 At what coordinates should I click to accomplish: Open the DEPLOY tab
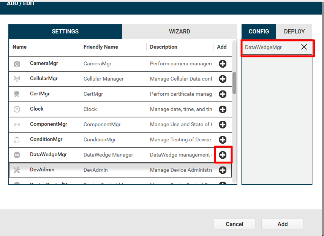(x=294, y=32)
